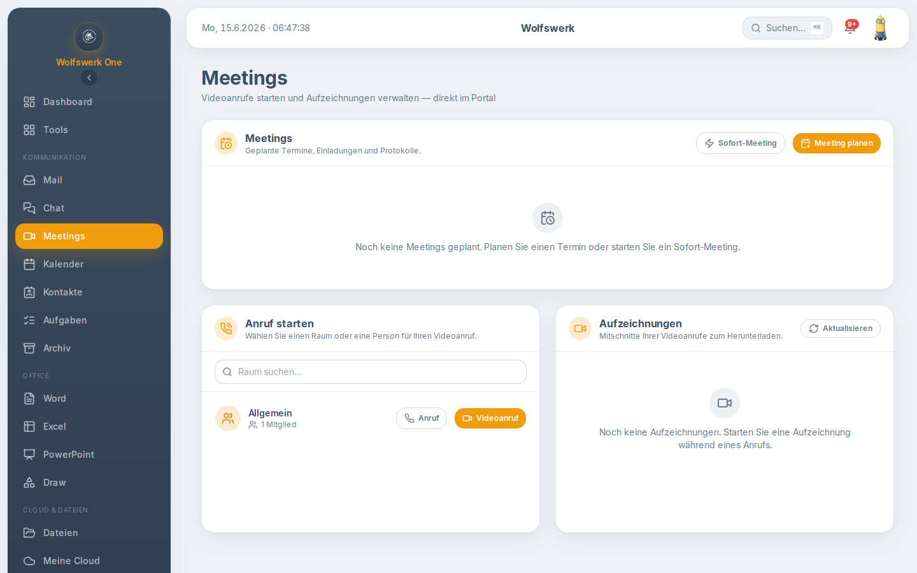Click the Meetings card calendar-clock icon

226,144
